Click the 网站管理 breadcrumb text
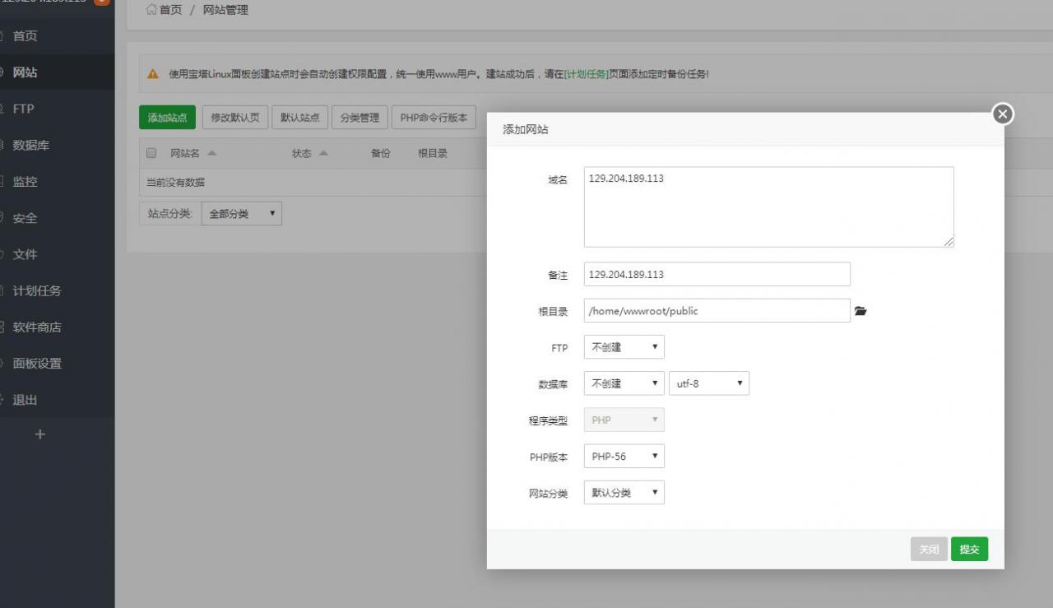This screenshot has width=1053, height=608. point(225,10)
